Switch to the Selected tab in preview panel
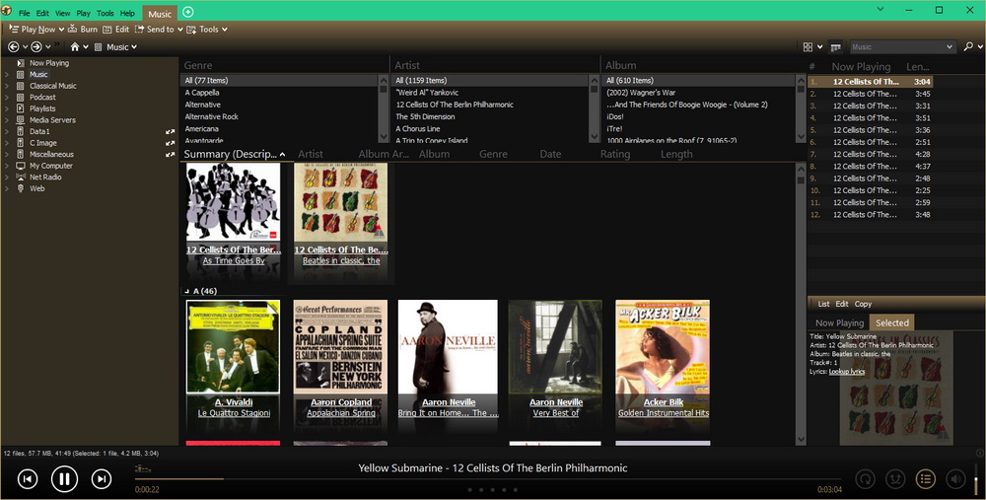This screenshot has width=986, height=500. coord(892,322)
